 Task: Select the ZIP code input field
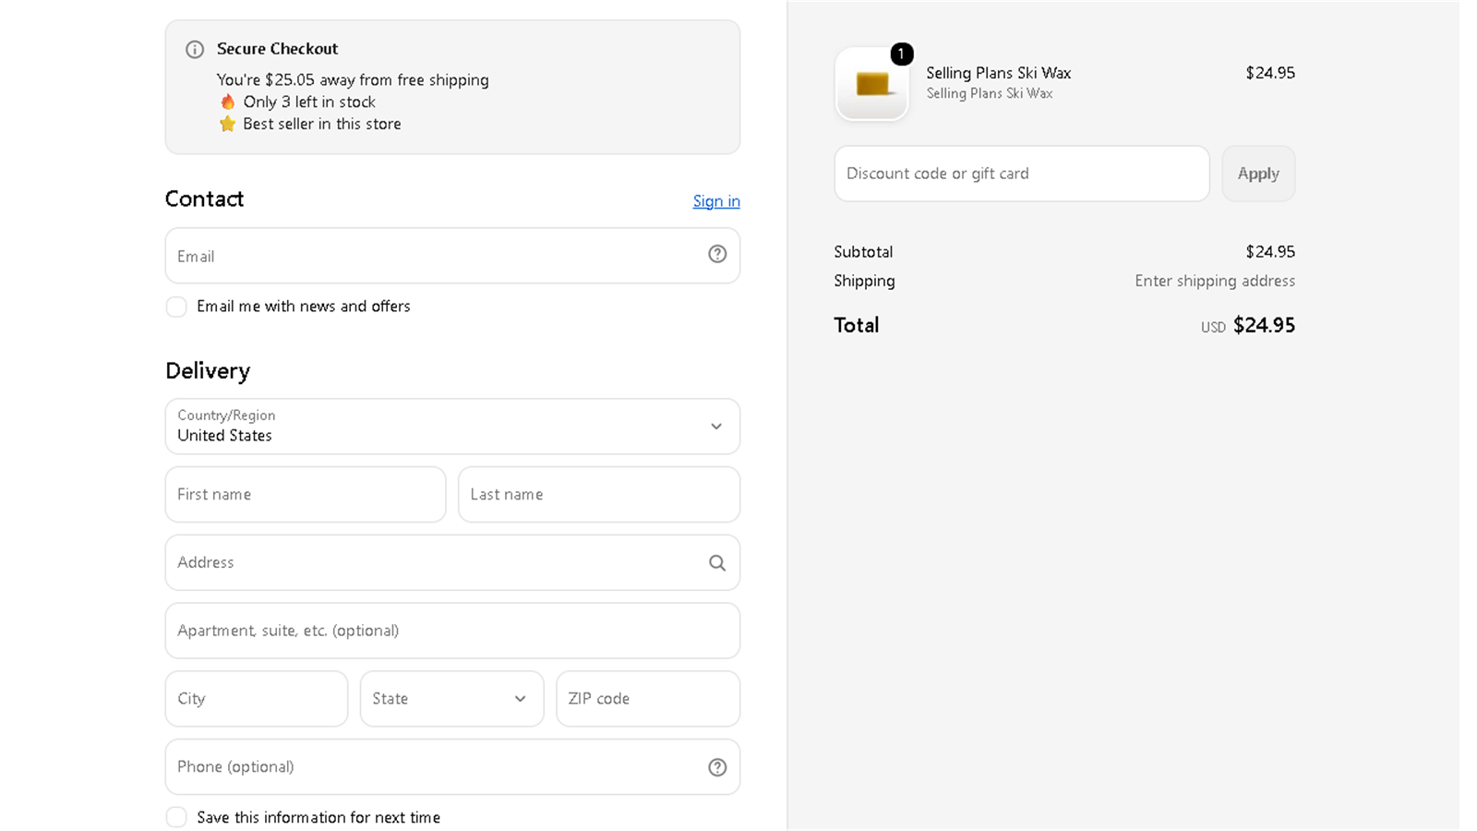[648, 699]
